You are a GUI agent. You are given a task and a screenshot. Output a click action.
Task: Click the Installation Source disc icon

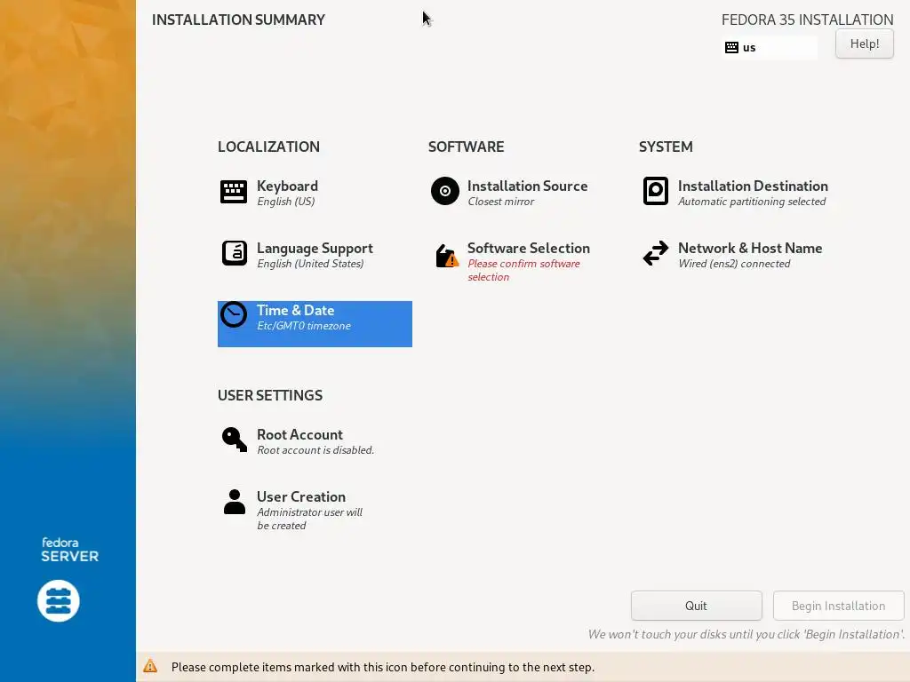445,191
